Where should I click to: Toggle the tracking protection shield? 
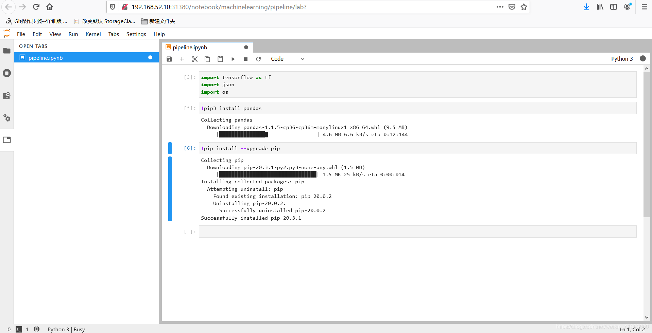[112, 7]
